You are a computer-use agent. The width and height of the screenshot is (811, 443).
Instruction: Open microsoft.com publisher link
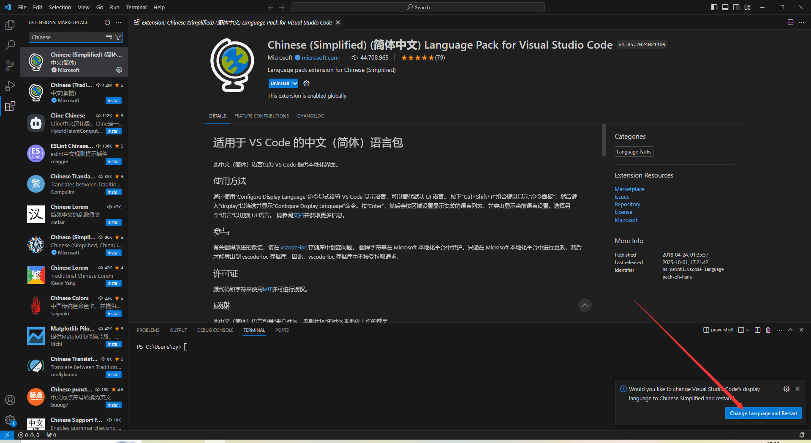[x=320, y=57]
